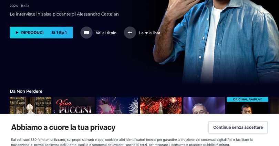Select the blue fireworks show thumbnail
The image size is (279, 146).
[117, 105]
